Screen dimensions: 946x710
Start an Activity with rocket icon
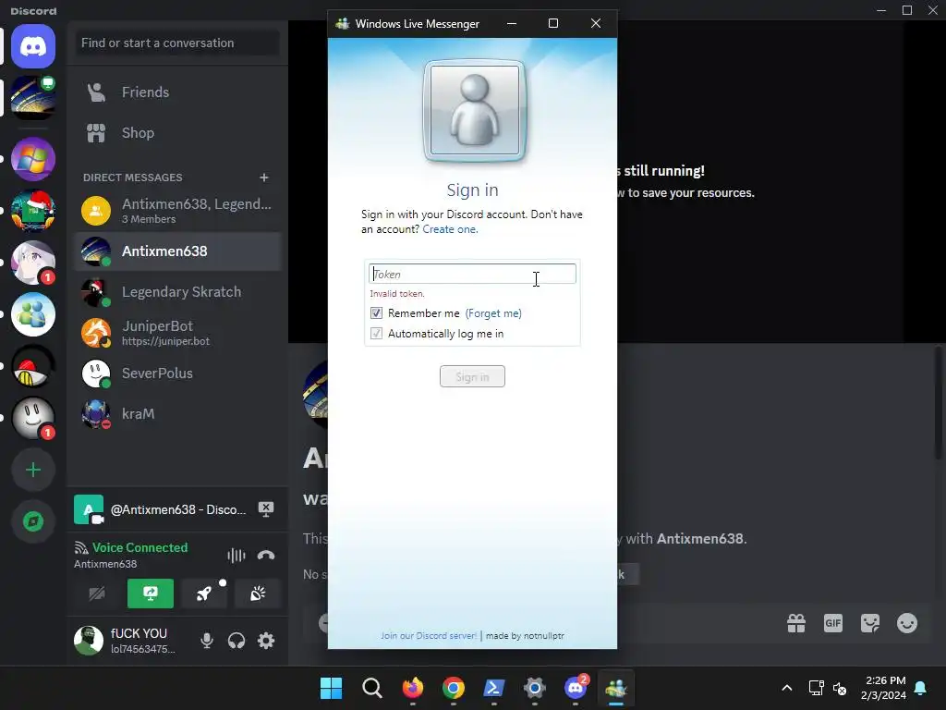click(x=204, y=594)
